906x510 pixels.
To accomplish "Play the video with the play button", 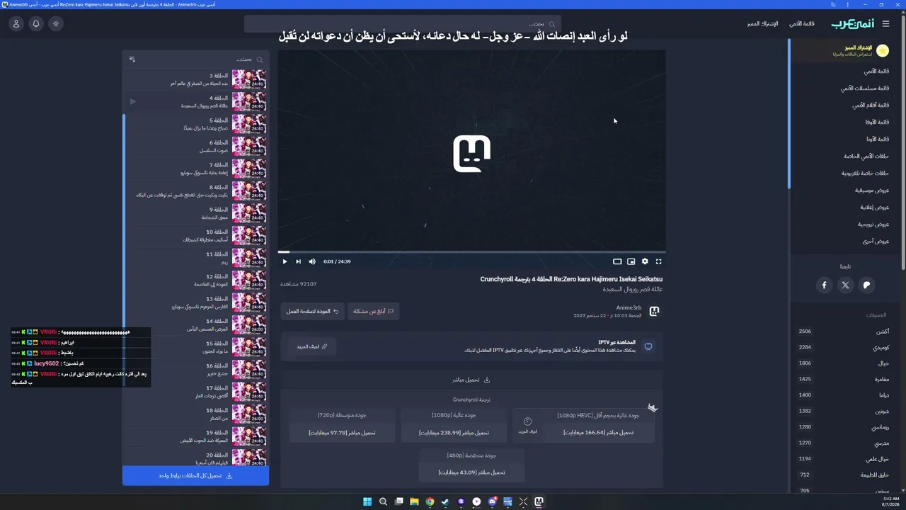I will click(285, 261).
